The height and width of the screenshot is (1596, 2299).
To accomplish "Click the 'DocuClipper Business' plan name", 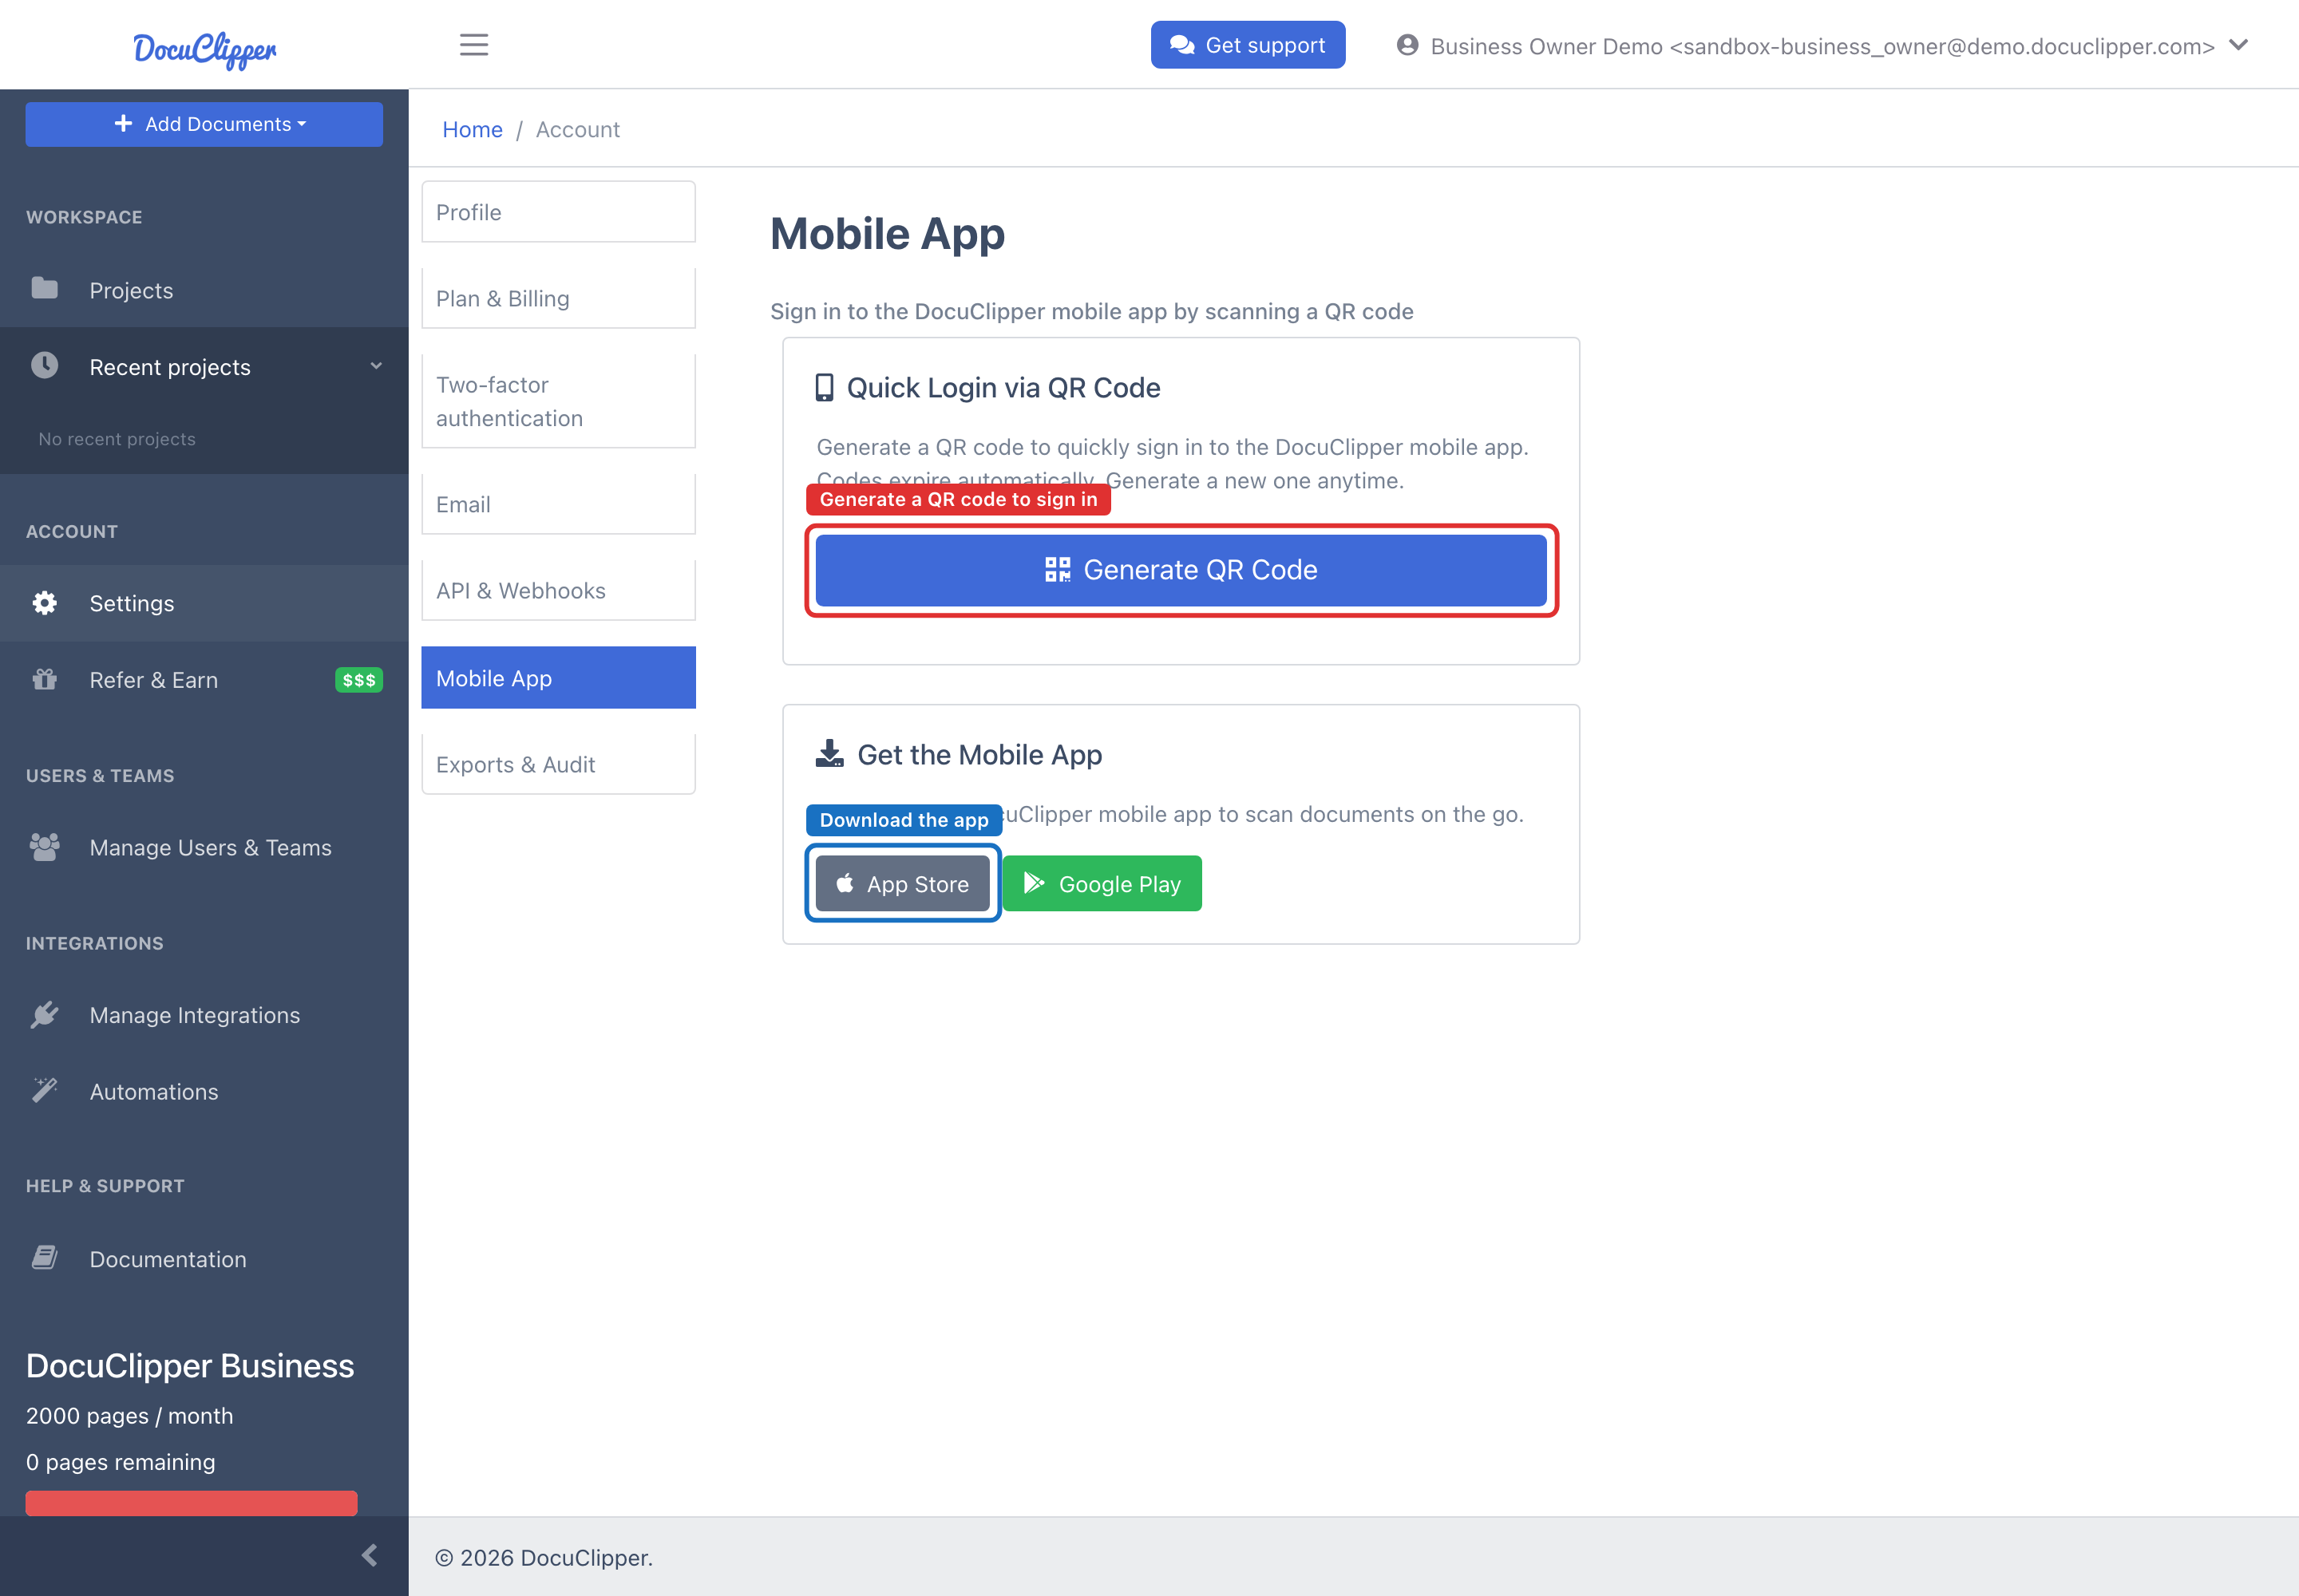I will point(190,1366).
